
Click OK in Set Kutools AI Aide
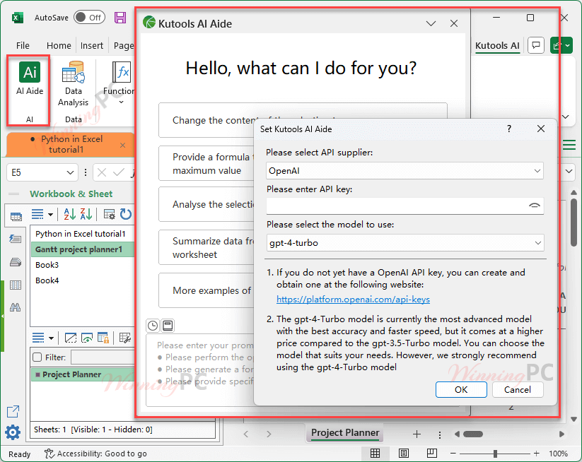[x=461, y=389]
